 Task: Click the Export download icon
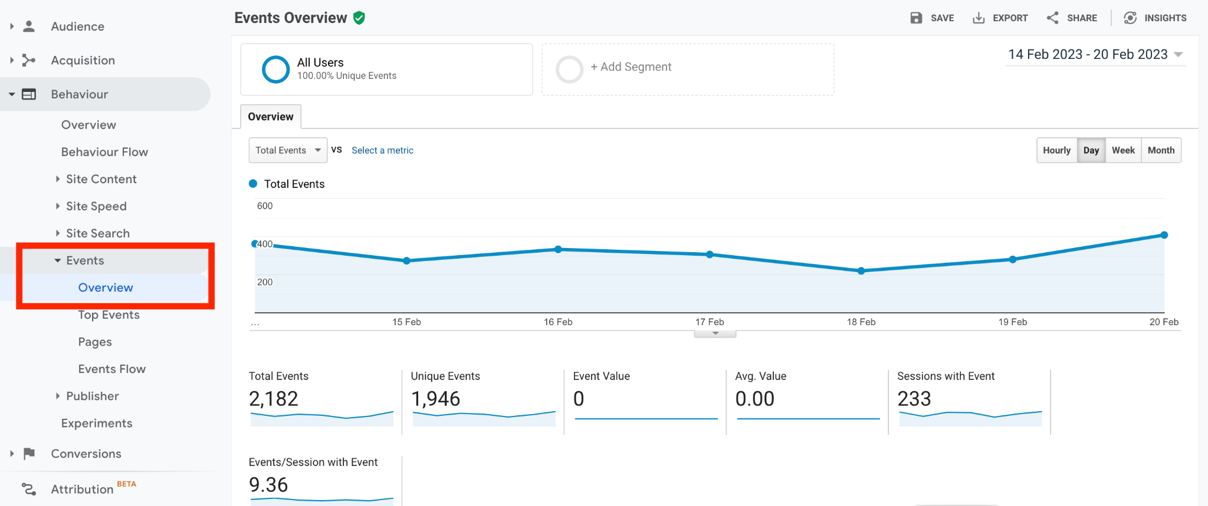coord(979,18)
